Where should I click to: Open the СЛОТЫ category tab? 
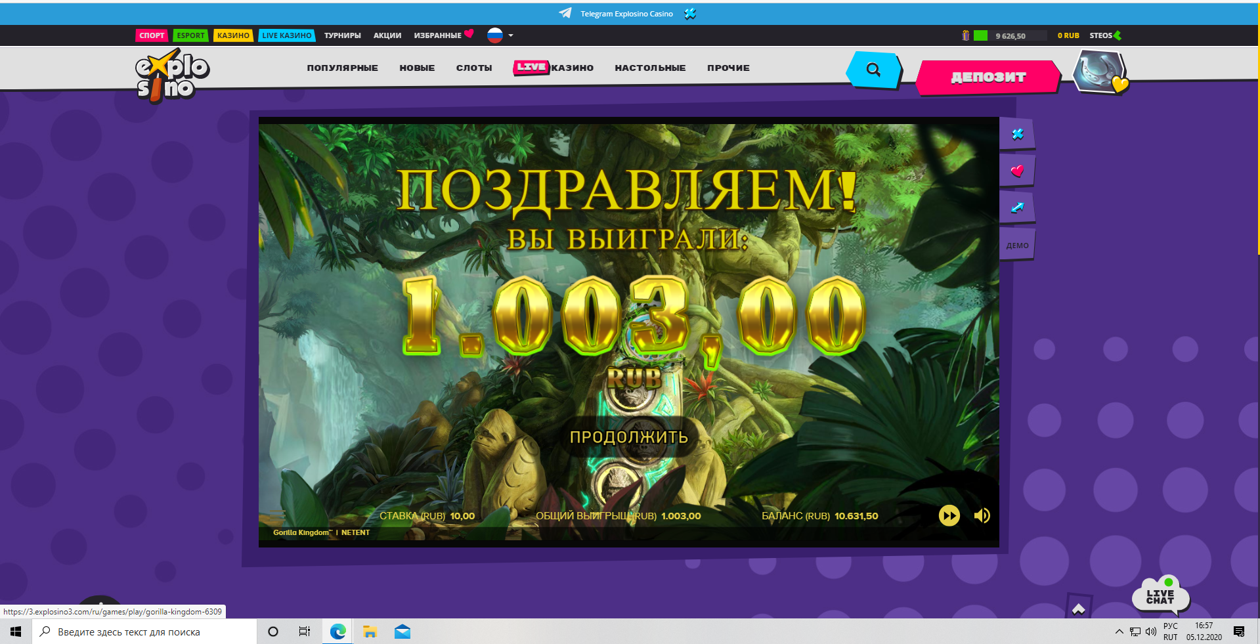tap(474, 68)
